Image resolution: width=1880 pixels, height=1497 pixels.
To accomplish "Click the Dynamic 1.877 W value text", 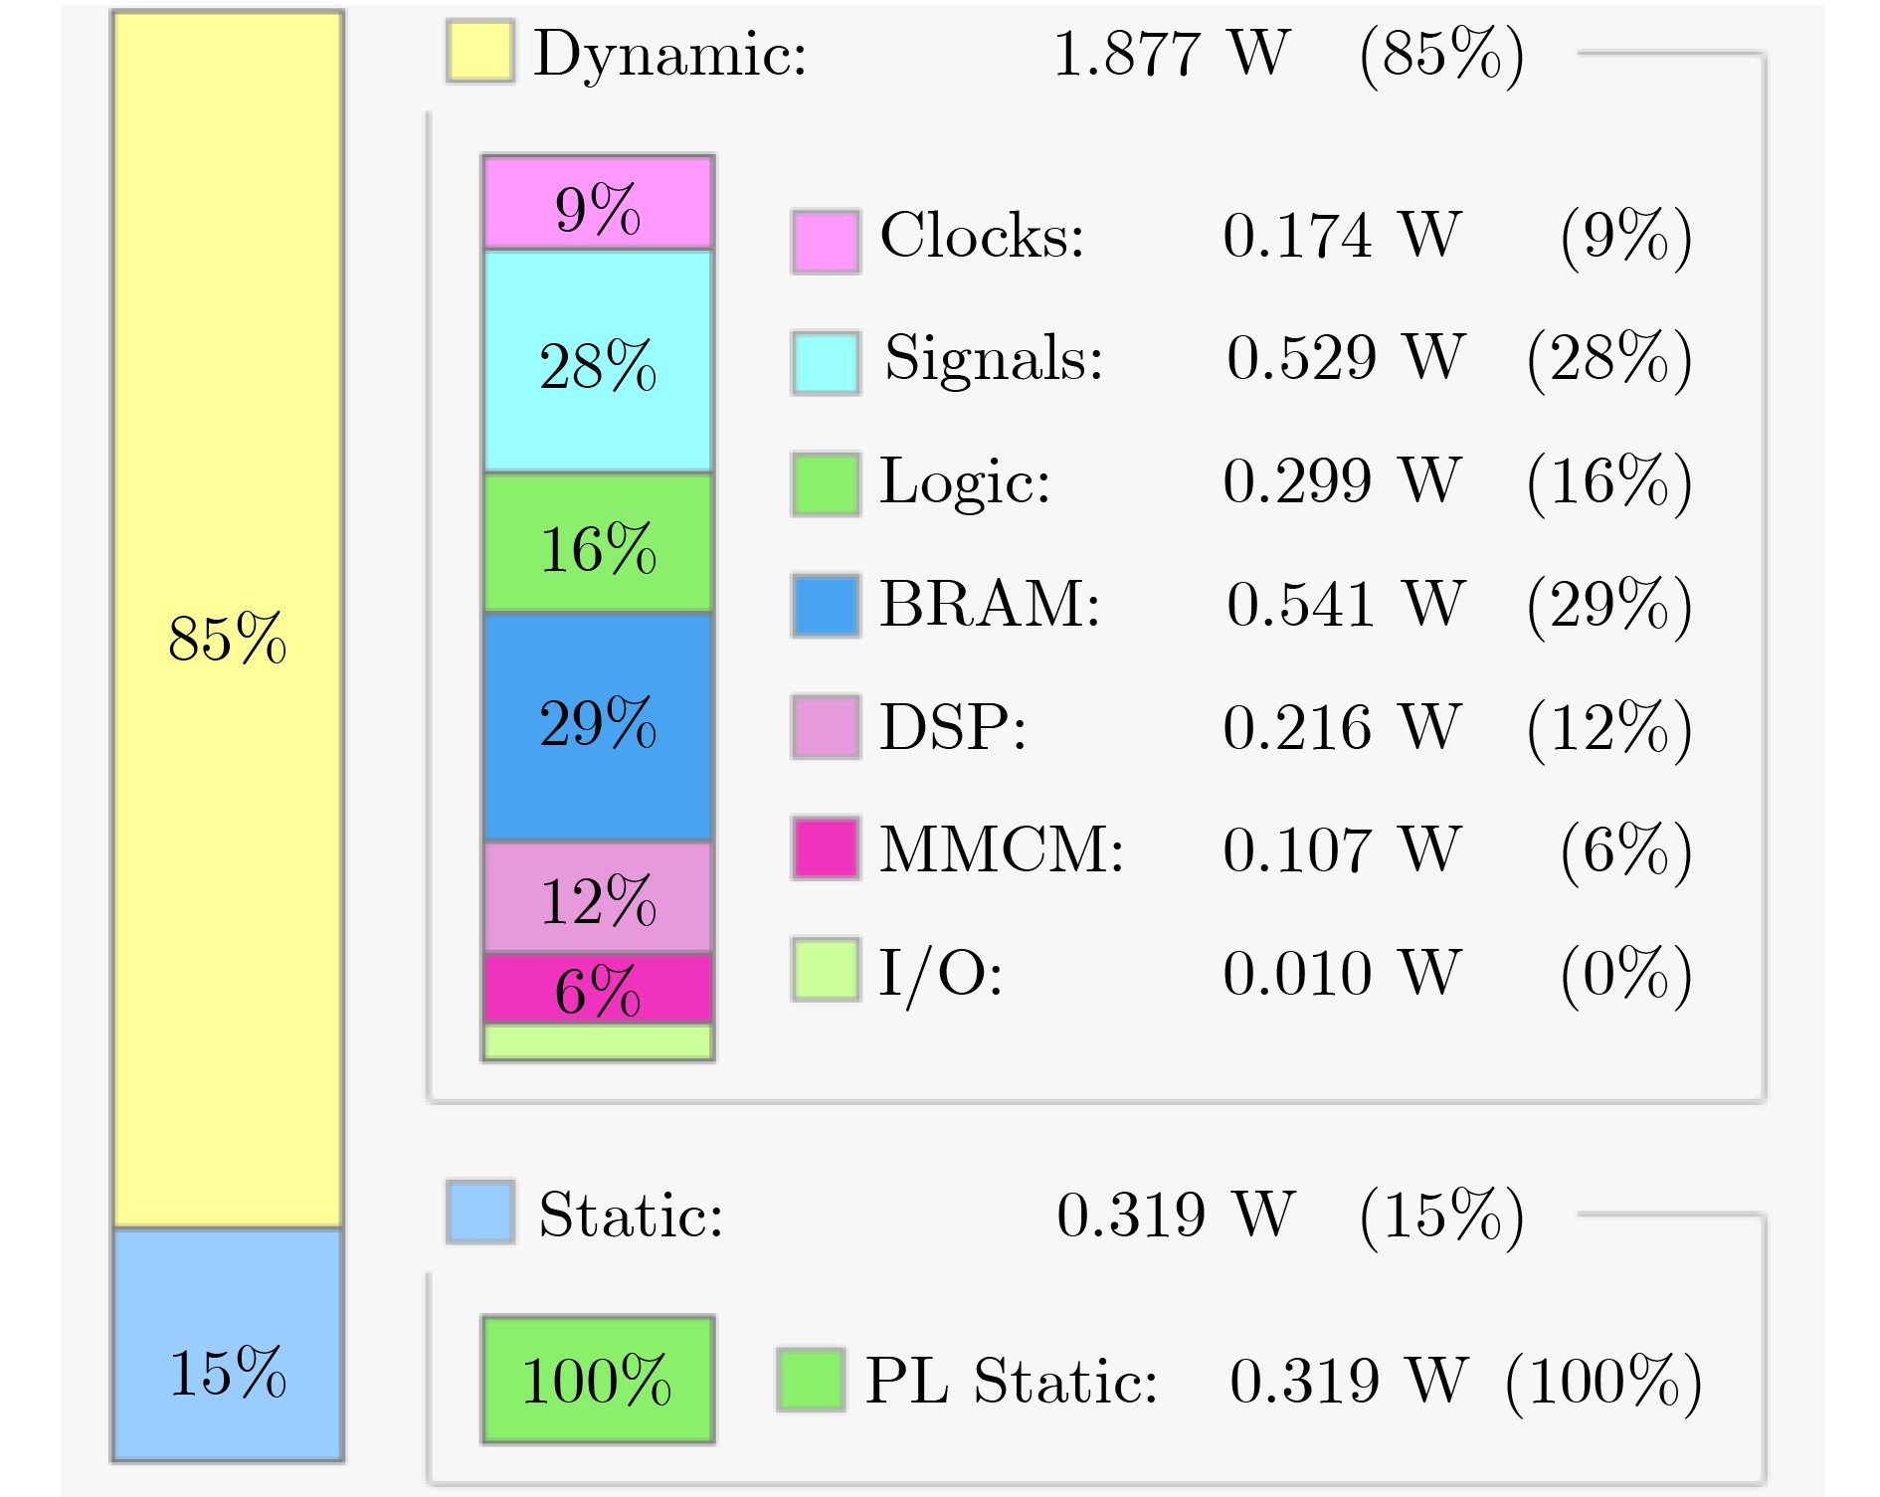I will point(1171,54).
